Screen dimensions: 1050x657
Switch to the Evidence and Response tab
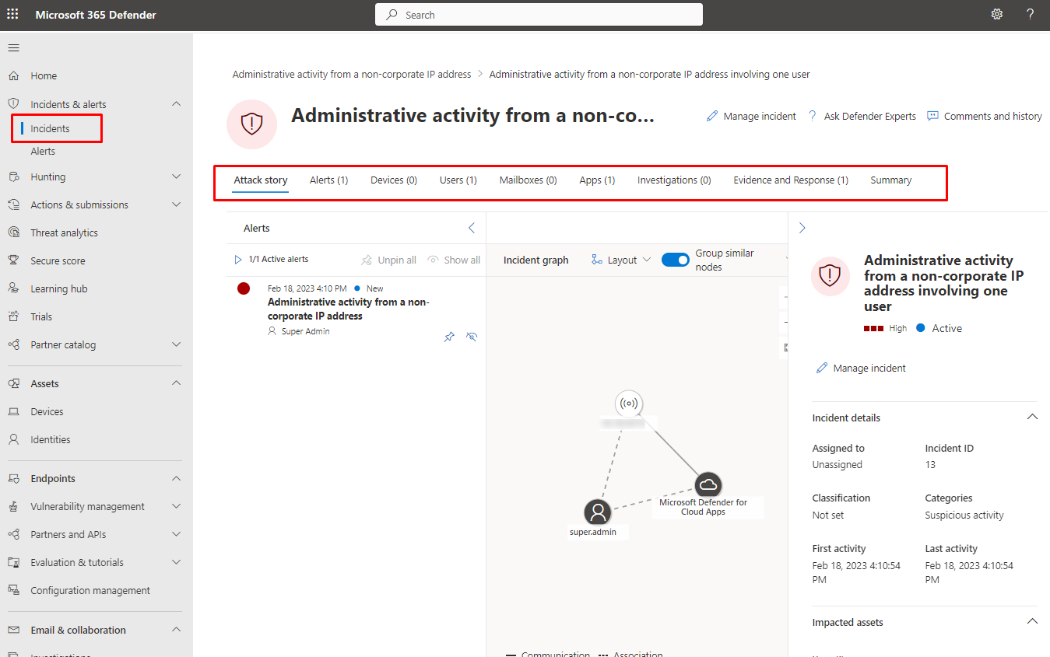point(790,180)
